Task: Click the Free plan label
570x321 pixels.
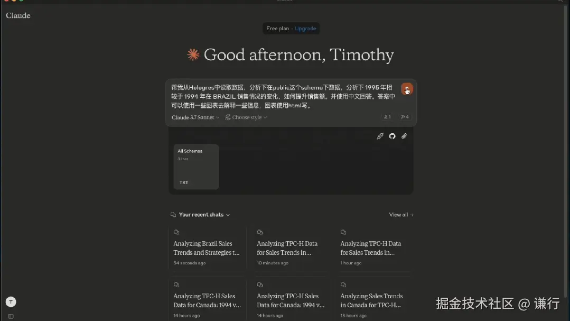Action: (x=278, y=29)
